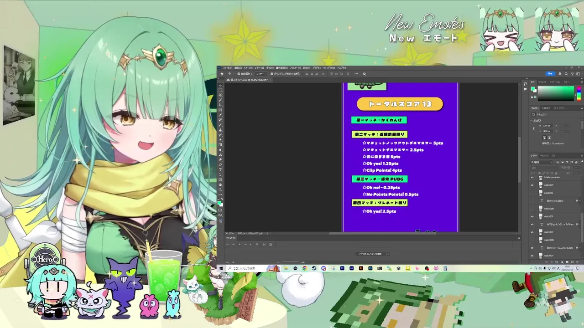Hide the match4OP layer
Screen dimensions: 584x328
[x=532, y=256]
